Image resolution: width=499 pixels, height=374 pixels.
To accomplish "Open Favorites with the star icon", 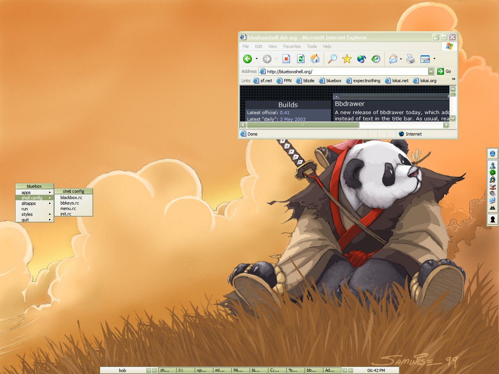I will [x=347, y=59].
